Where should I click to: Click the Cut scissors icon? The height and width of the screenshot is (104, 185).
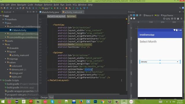(17, 8)
